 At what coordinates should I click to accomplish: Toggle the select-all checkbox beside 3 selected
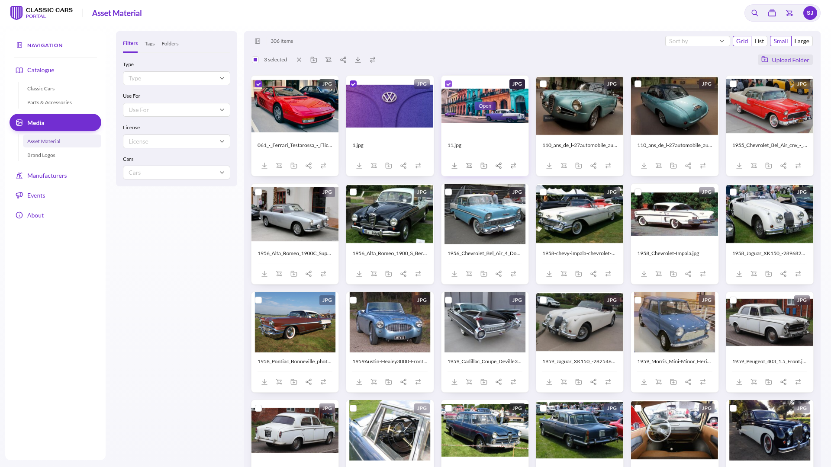click(x=255, y=60)
